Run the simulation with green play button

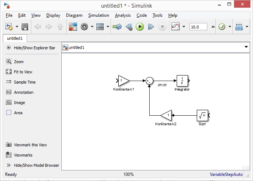coord(140,27)
